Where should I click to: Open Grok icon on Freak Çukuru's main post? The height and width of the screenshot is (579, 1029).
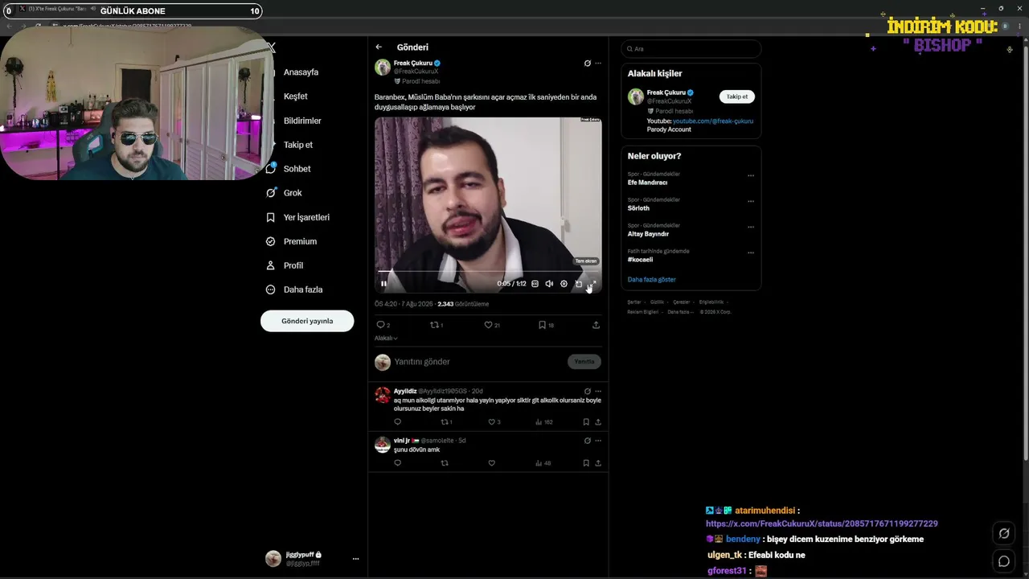click(587, 64)
